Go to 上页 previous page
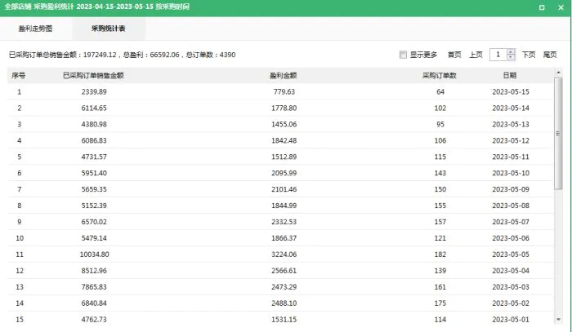The height and width of the screenshot is (332, 572). [476, 55]
